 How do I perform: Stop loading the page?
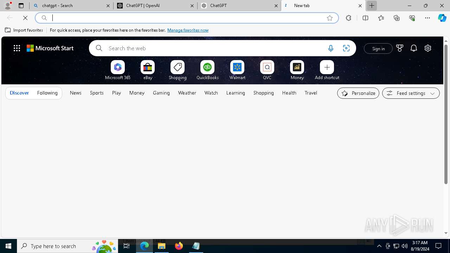25,18
